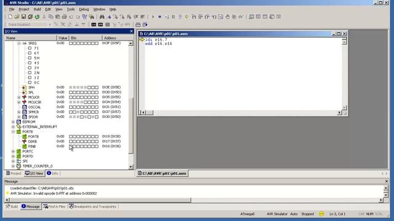Click the p01.asm document tab
Image resolution: width=394 pixels, height=221 pixels.
[163, 173]
